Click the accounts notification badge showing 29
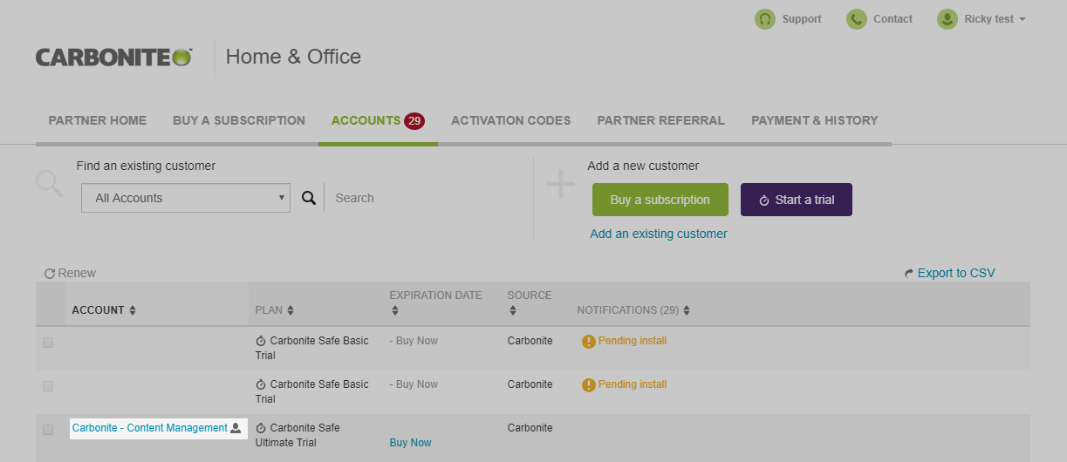The image size is (1067, 462). pyautogui.click(x=414, y=121)
